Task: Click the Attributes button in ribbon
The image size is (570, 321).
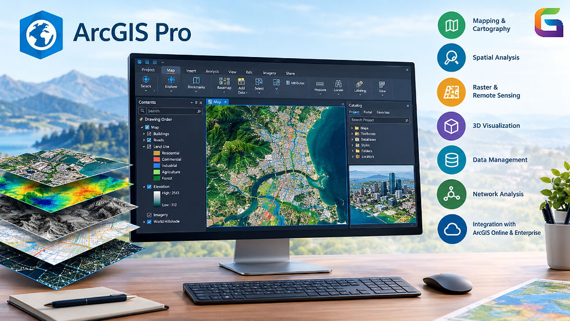Action: point(295,83)
